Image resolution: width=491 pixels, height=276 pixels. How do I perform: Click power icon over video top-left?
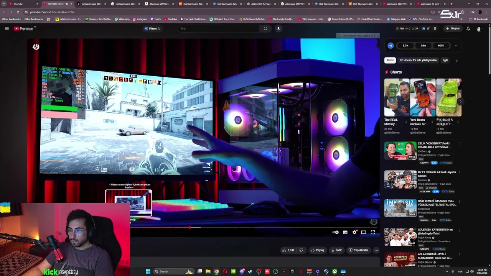(x=36, y=47)
